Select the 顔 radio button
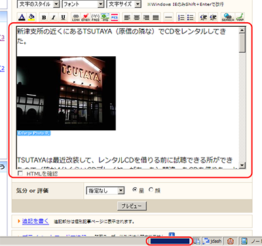The image size is (262, 246). tap(151, 190)
